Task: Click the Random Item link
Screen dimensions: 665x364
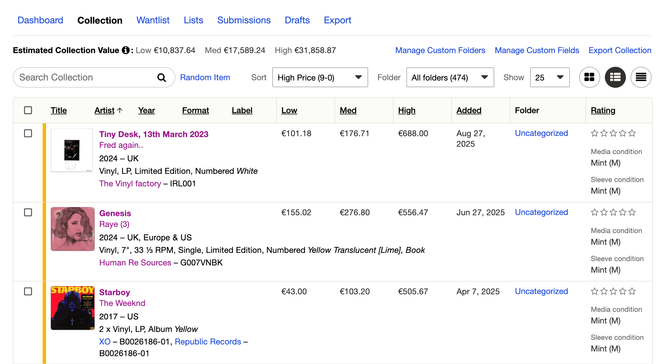Action: pos(205,77)
